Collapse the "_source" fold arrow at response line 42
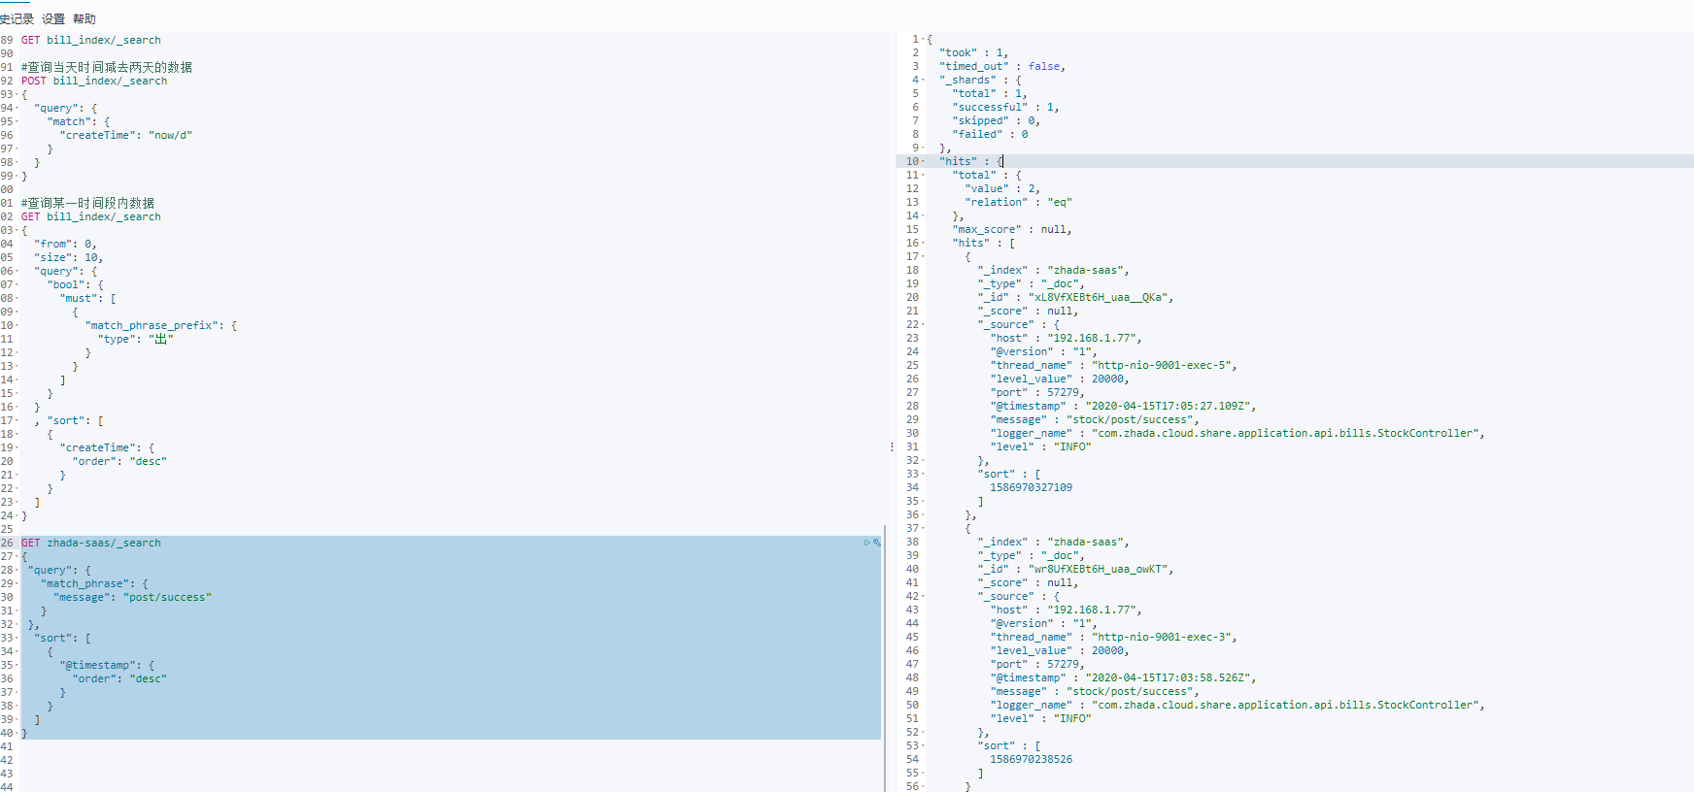 coord(923,596)
